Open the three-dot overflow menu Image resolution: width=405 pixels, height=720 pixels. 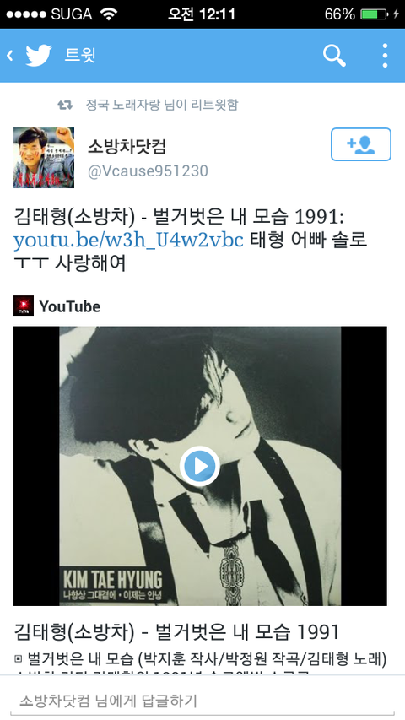[x=385, y=56]
